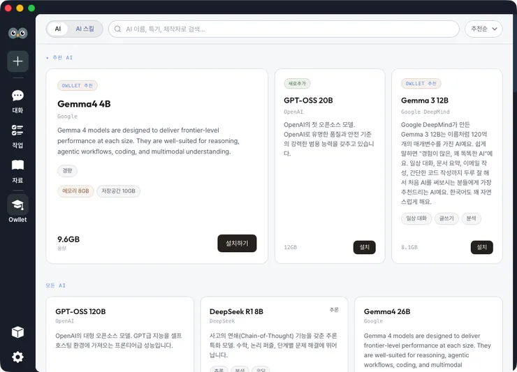Click the 일상 대화 tag

(416, 218)
